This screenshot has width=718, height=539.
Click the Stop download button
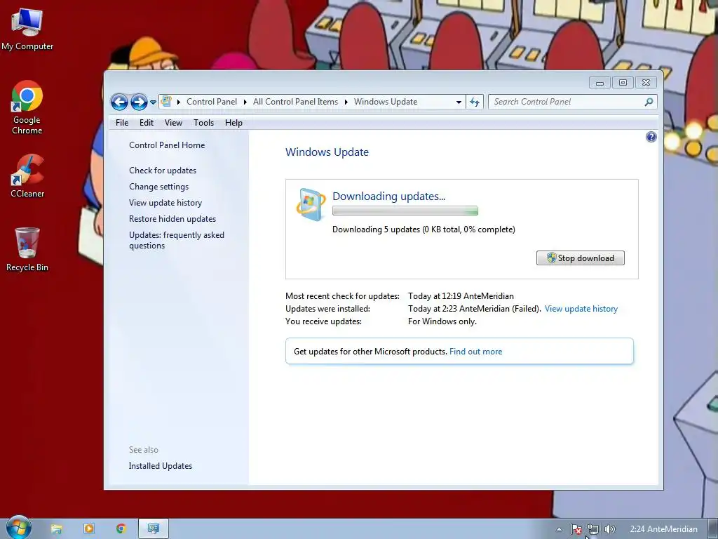click(580, 258)
